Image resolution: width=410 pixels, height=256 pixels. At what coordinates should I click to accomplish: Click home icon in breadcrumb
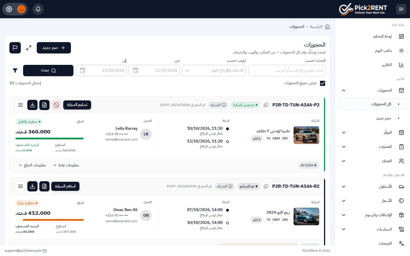327,27
